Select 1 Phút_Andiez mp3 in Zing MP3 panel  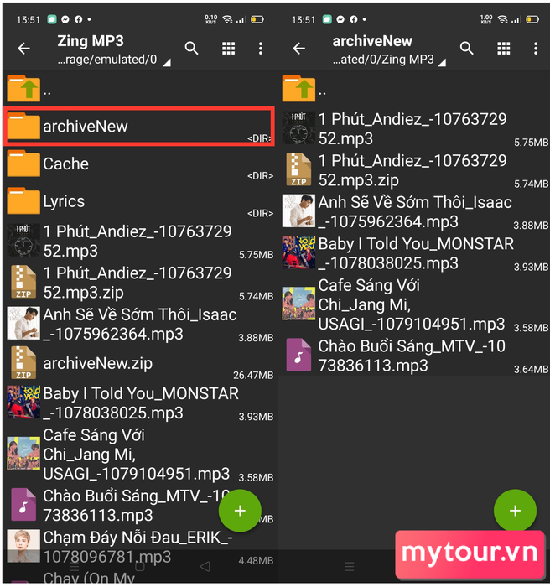pyautogui.click(x=139, y=242)
